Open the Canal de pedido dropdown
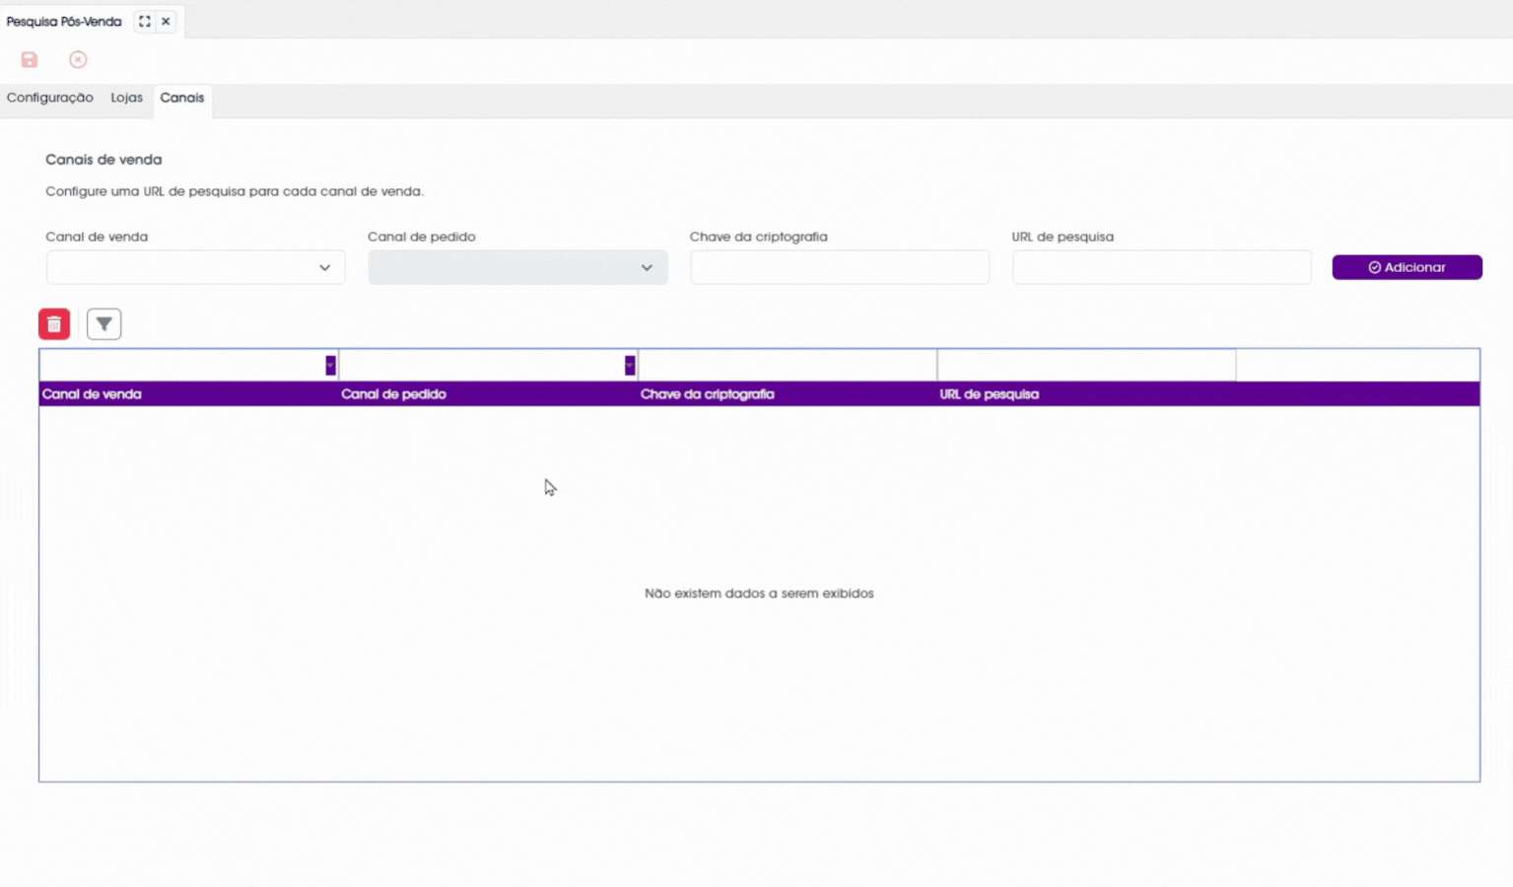 coord(517,267)
